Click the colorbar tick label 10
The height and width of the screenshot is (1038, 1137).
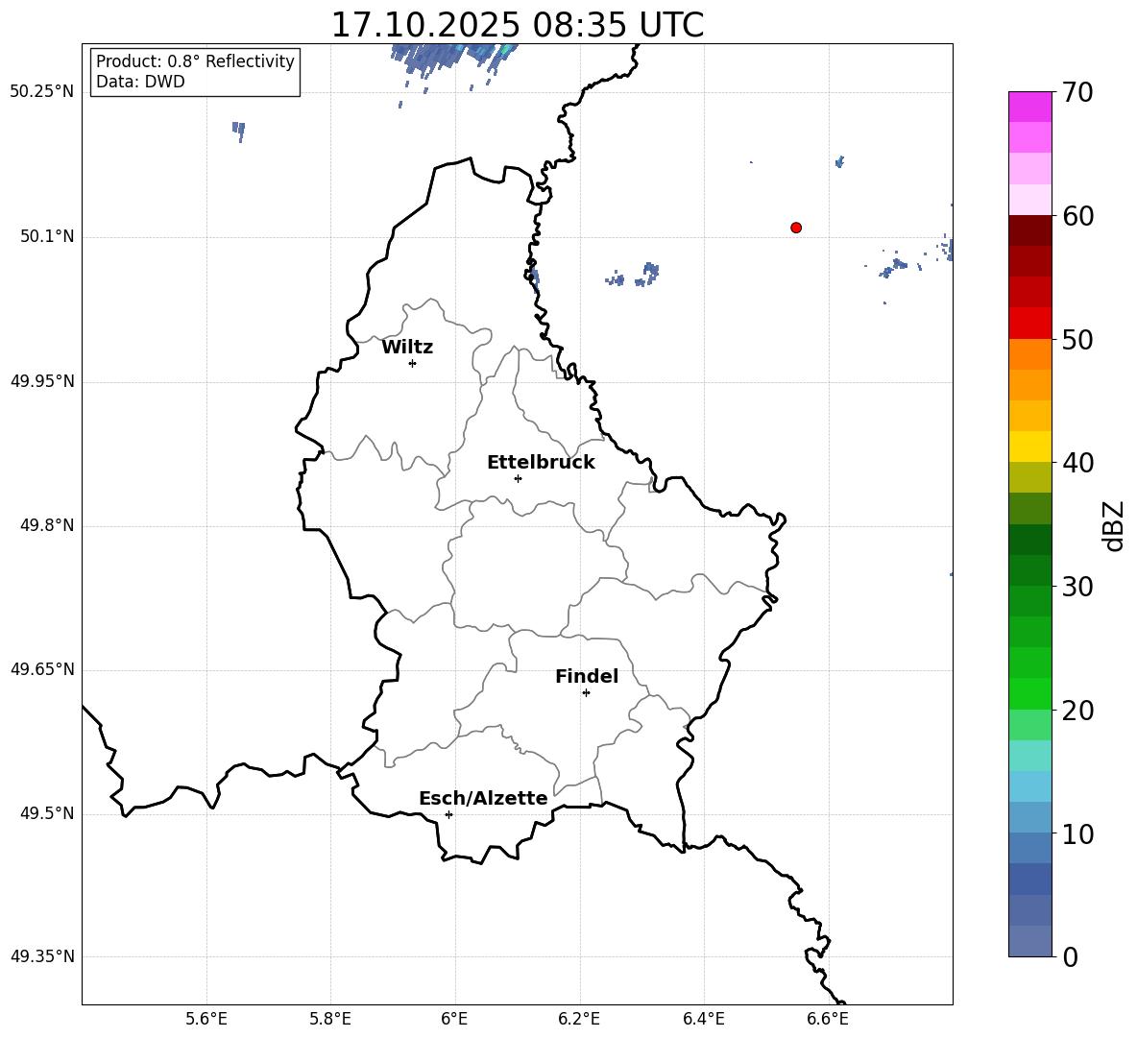tap(1077, 833)
